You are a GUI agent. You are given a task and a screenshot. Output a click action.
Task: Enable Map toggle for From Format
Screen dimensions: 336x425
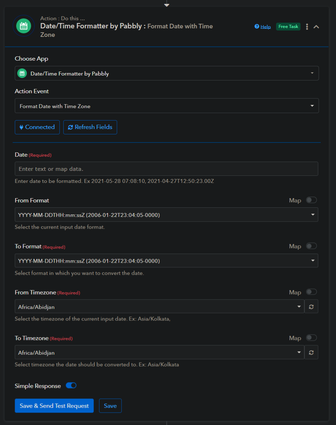311,200
